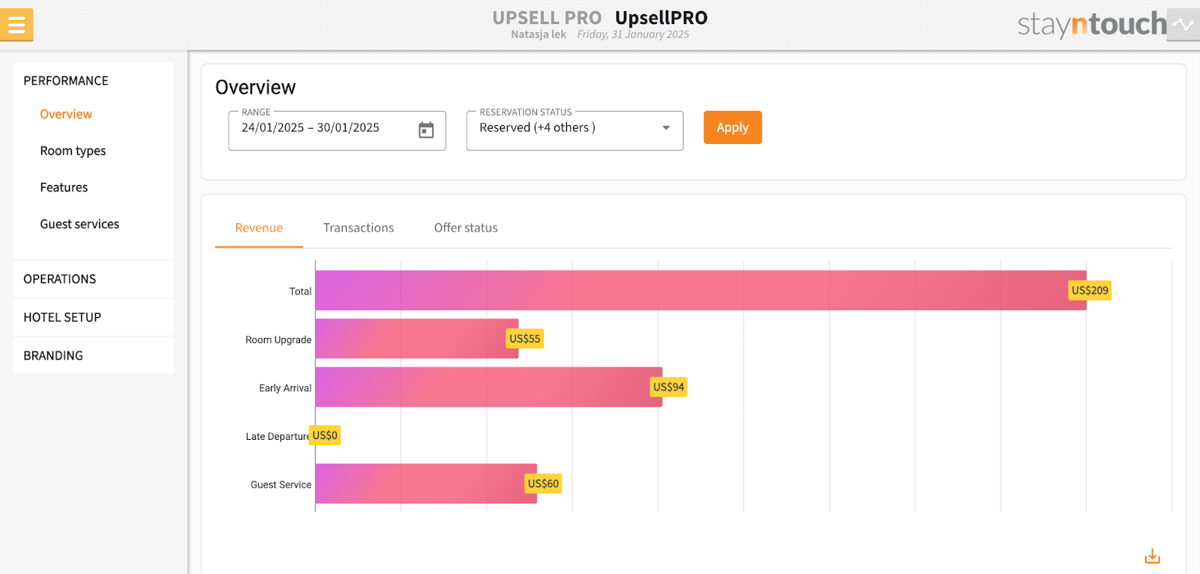Select Overview in the sidebar
The height and width of the screenshot is (574, 1200).
point(66,114)
